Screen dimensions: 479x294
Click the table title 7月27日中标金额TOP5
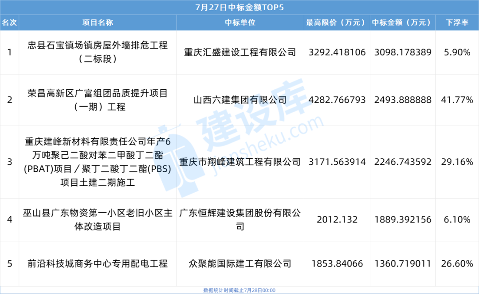pos(239,8)
